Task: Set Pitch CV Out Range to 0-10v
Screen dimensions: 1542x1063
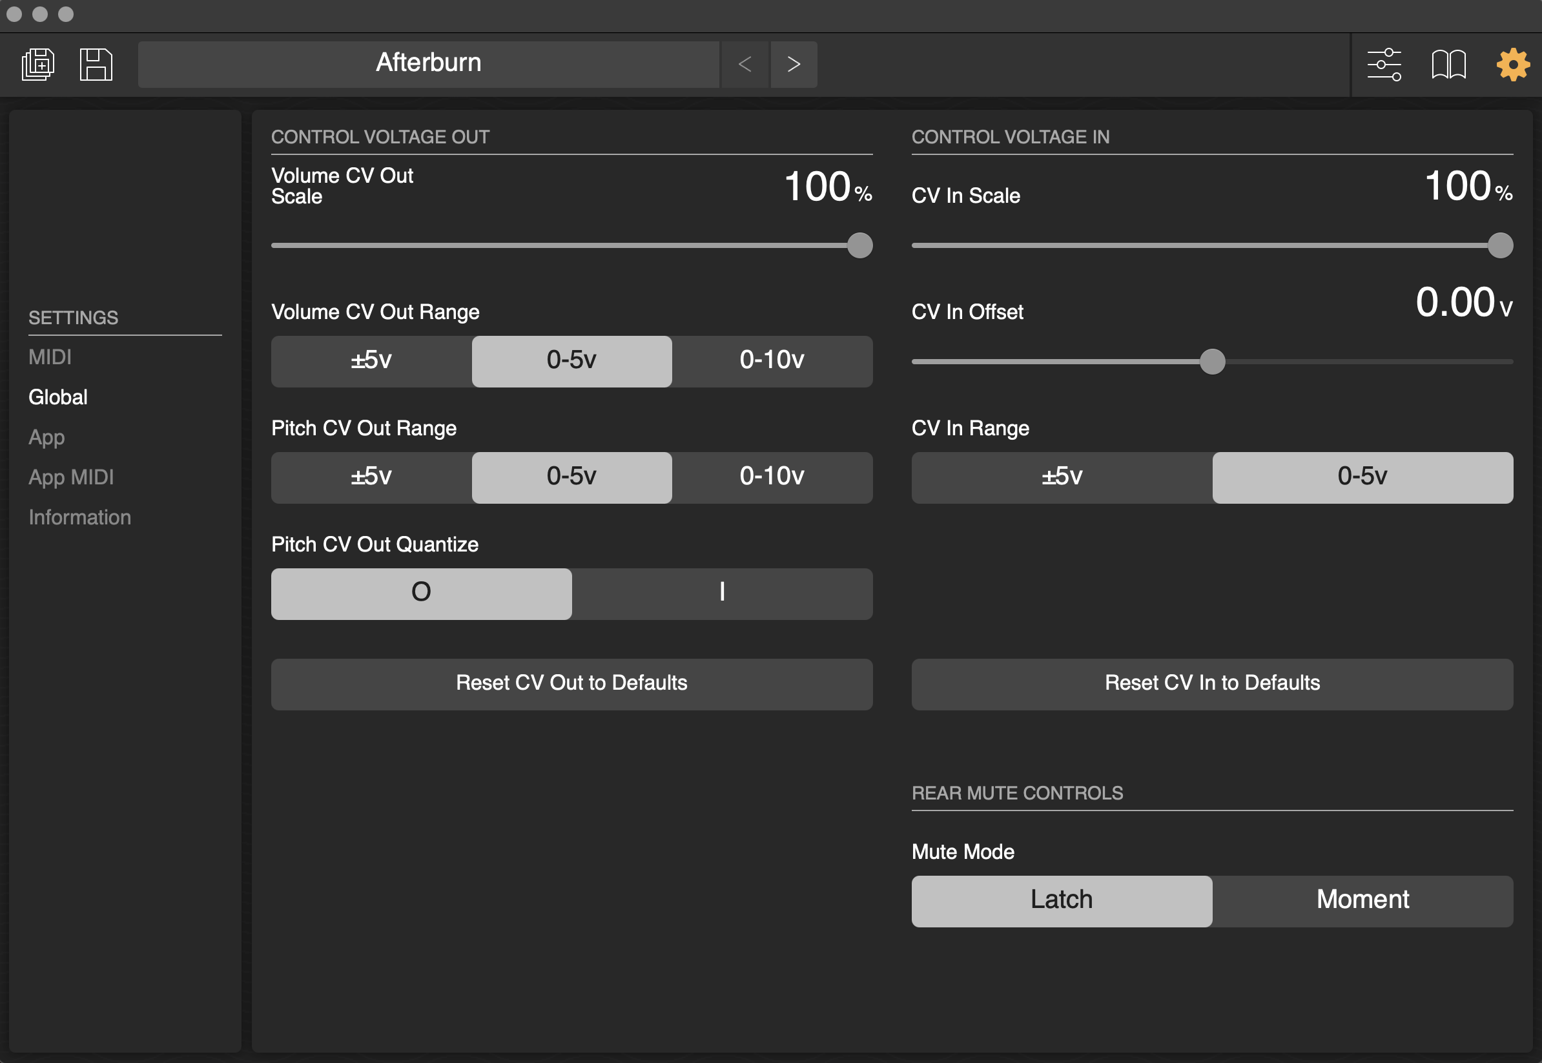Action: click(771, 477)
